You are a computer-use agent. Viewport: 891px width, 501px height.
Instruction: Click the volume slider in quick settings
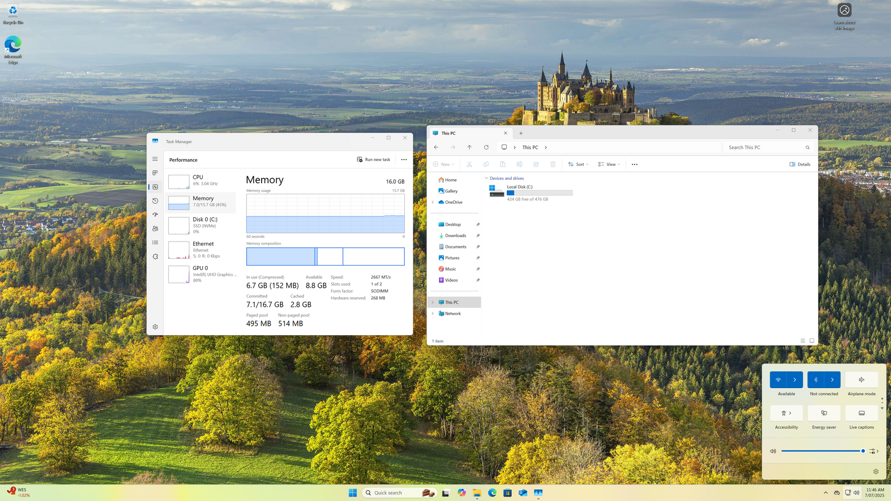click(822, 451)
